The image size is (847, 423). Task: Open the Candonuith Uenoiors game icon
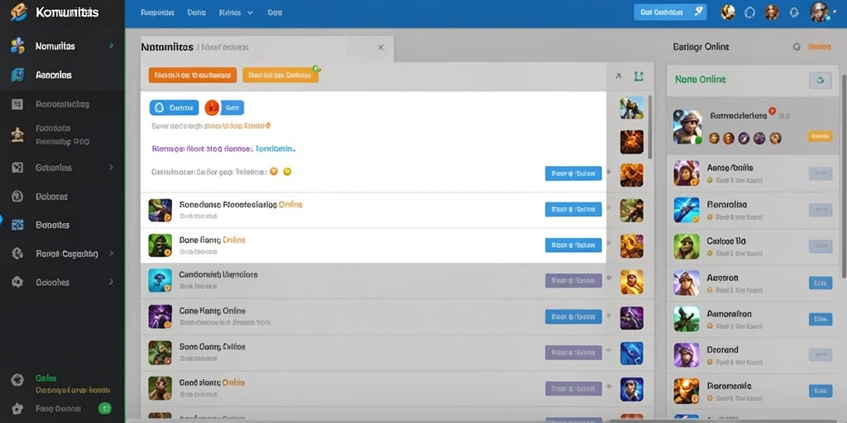pyautogui.click(x=160, y=281)
